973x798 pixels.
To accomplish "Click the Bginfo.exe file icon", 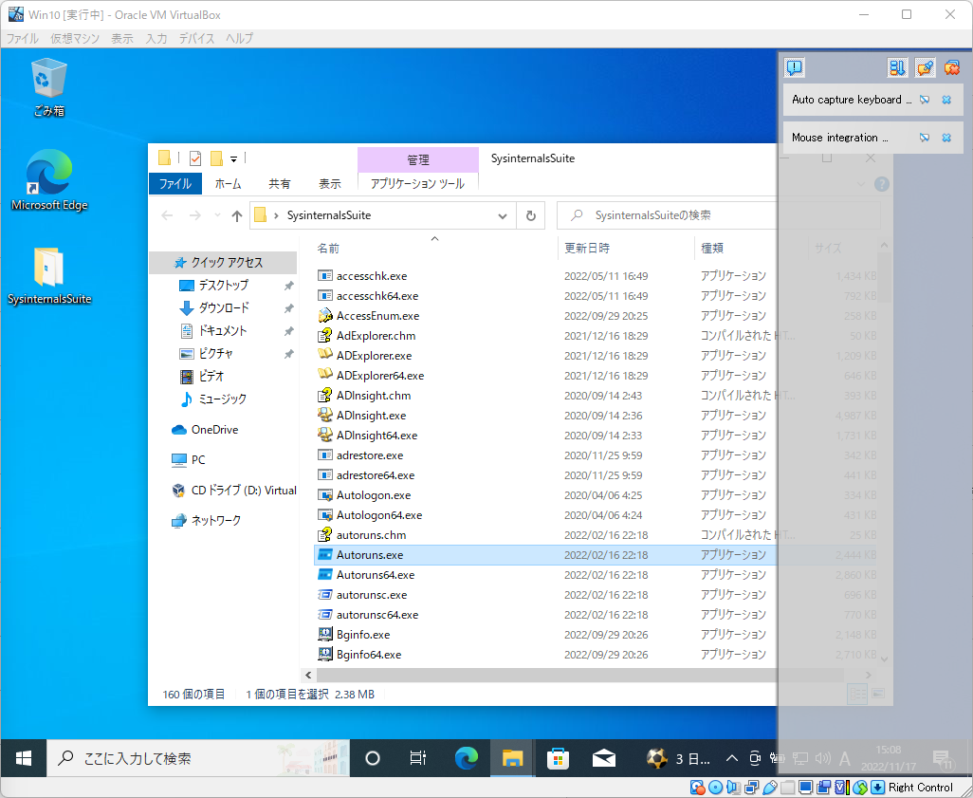I will click(324, 634).
